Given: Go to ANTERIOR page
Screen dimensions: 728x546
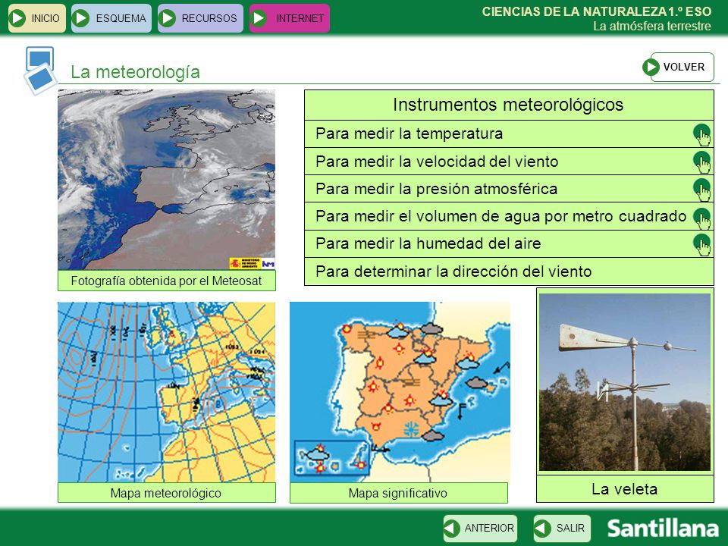Looking at the screenshot, I should click(480, 528).
